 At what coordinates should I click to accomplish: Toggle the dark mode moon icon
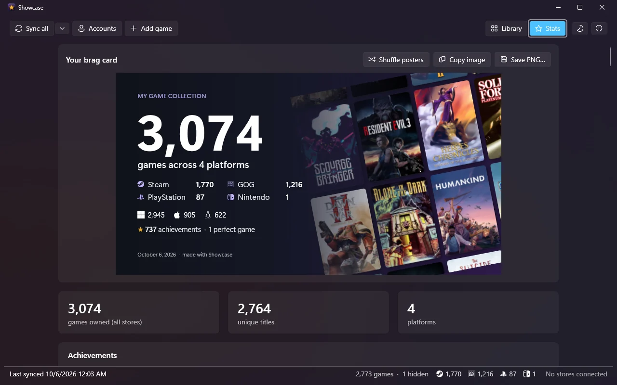(580, 28)
